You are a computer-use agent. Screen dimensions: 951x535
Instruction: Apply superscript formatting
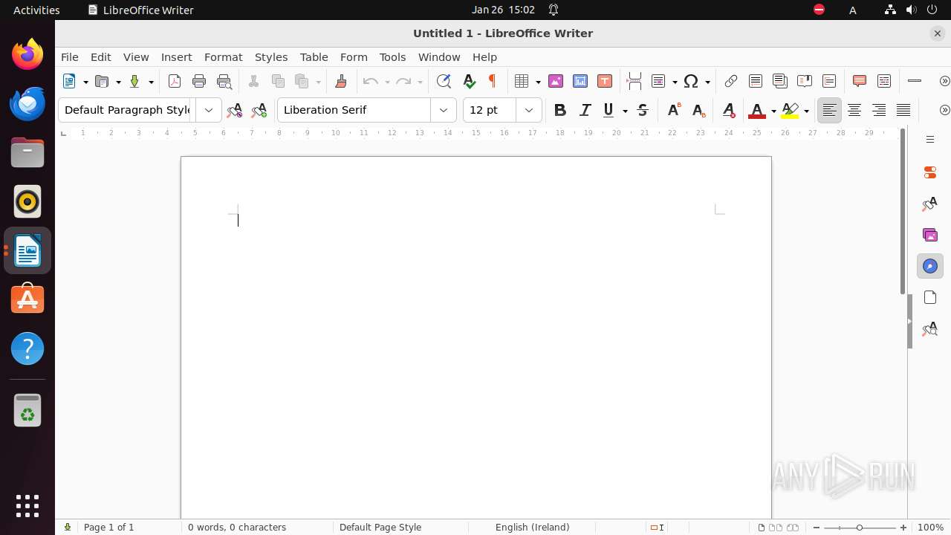674,110
